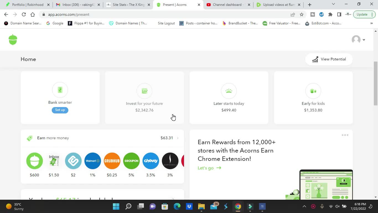
Task: Click the $2,342.76 invest balance
Action: coord(144,110)
